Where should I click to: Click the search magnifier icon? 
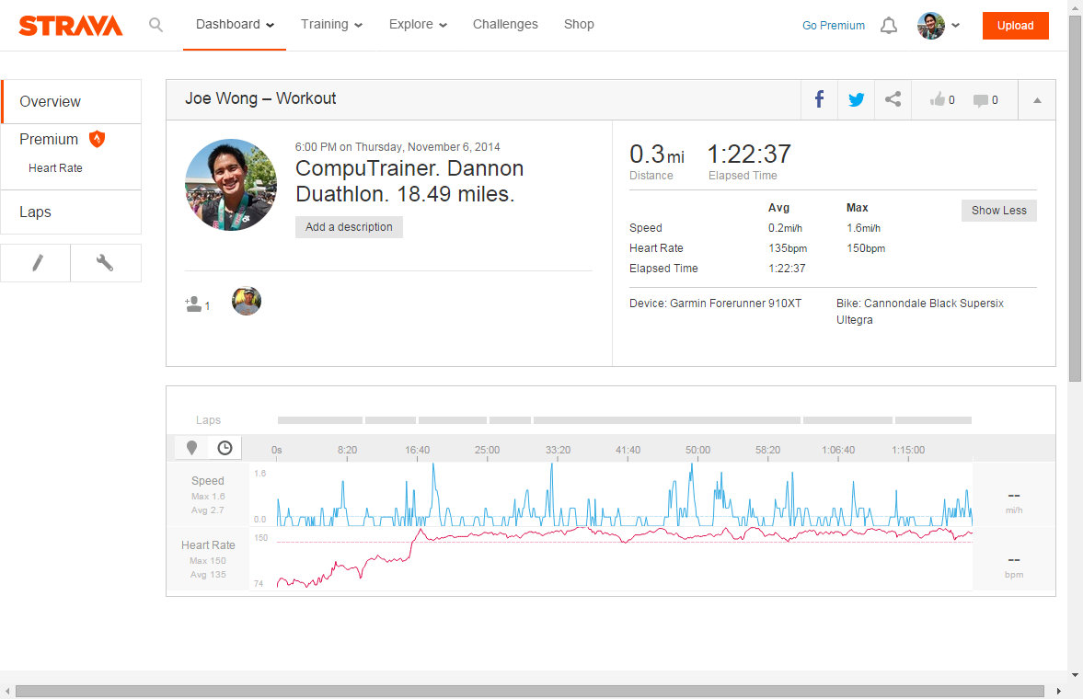tap(156, 25)
